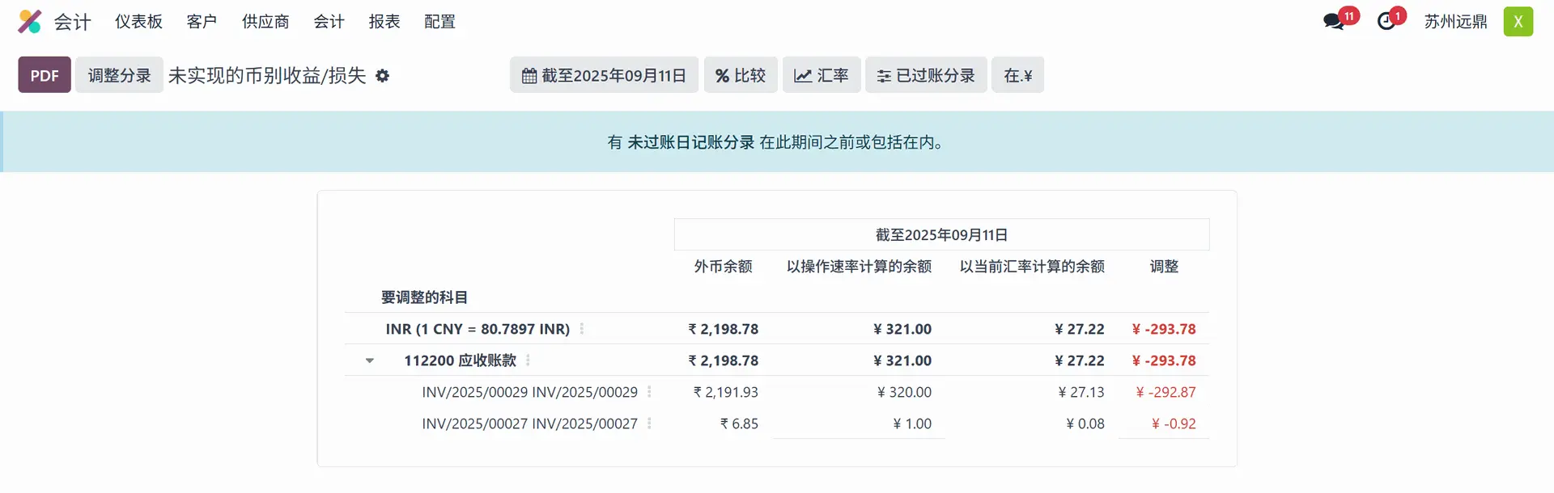Open options dots for 112200 应收账款 row
Viewport: 1554px width, 493px height.
click(x=528, y=360)
